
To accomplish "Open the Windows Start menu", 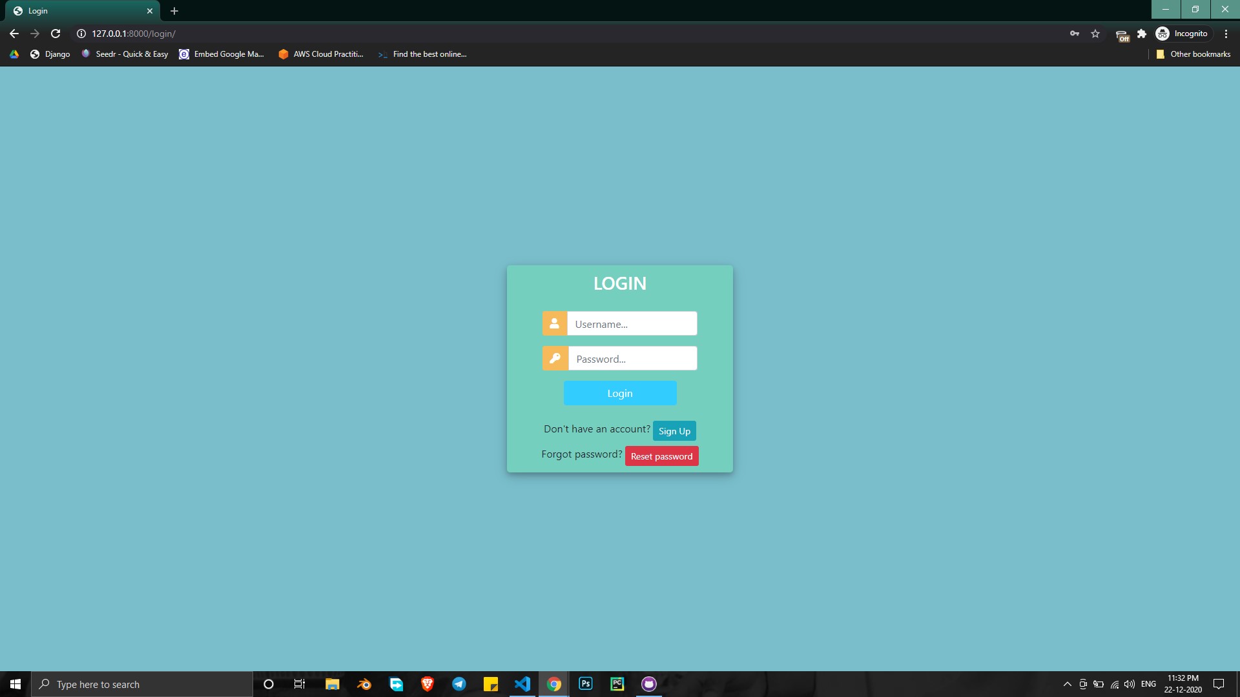I will tap(15, 684).
